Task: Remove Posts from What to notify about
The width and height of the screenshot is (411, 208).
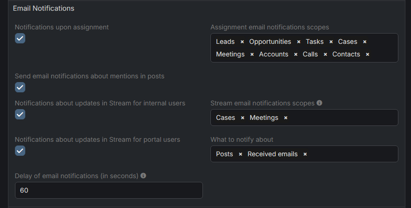Action: (x=240, y=154)
